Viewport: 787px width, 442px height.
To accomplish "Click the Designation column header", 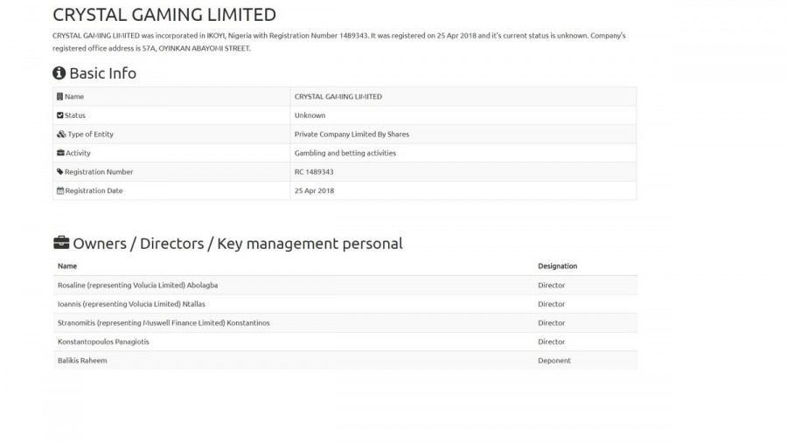I will (x=557, y=266).
